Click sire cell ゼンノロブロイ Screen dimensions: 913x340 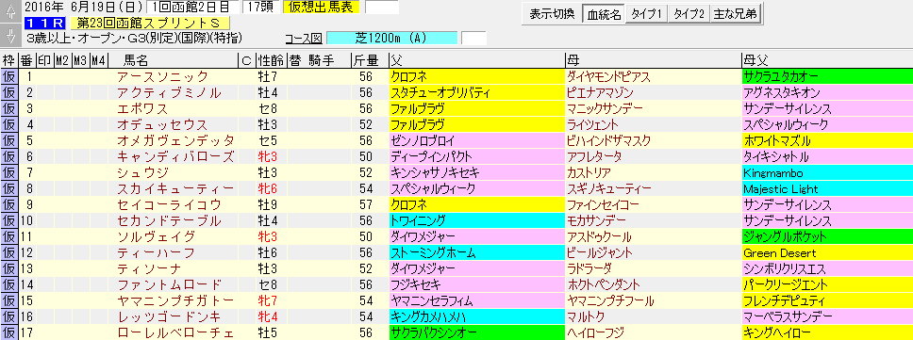(477, 140)
